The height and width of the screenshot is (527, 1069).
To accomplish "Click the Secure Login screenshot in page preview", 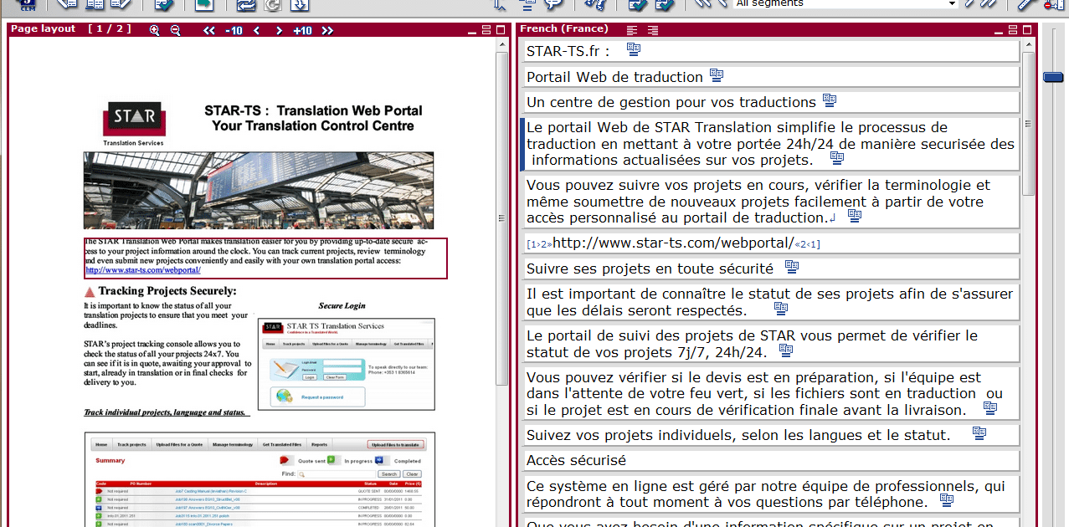I will [347, 364].
